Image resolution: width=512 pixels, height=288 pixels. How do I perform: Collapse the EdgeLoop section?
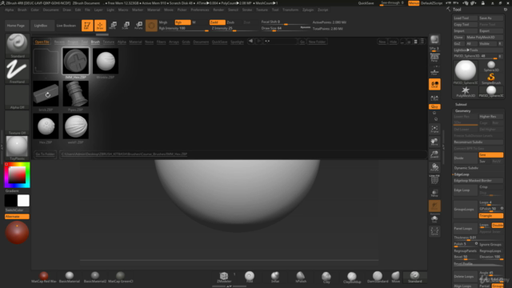point(462,174)
